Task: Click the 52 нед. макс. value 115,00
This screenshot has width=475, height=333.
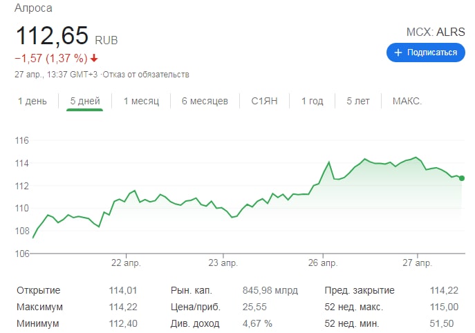Action: [x=444, y=307]
